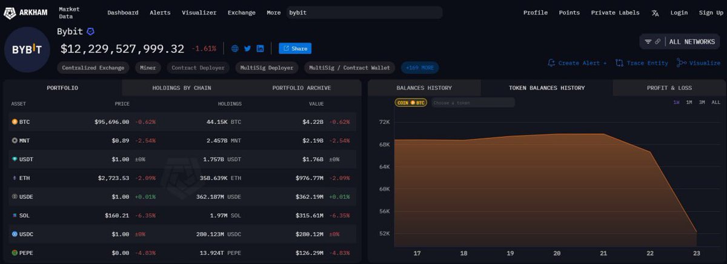The height and width of the screenshot is (264, 727).
Task: Switch to Token Balances History tab
Action: point(547,88)
